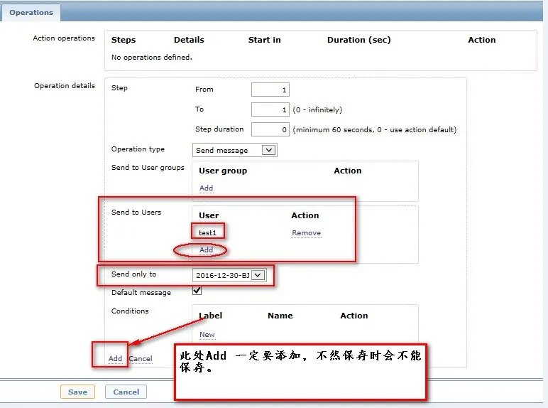This screenshot has width=548, height=408.
Task: Remove user test1 from Send to Users
Action: (306, 232)
